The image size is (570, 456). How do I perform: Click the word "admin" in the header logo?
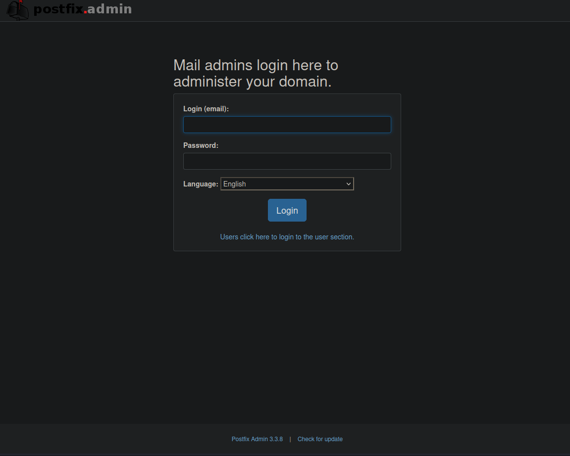coord(110,9)
